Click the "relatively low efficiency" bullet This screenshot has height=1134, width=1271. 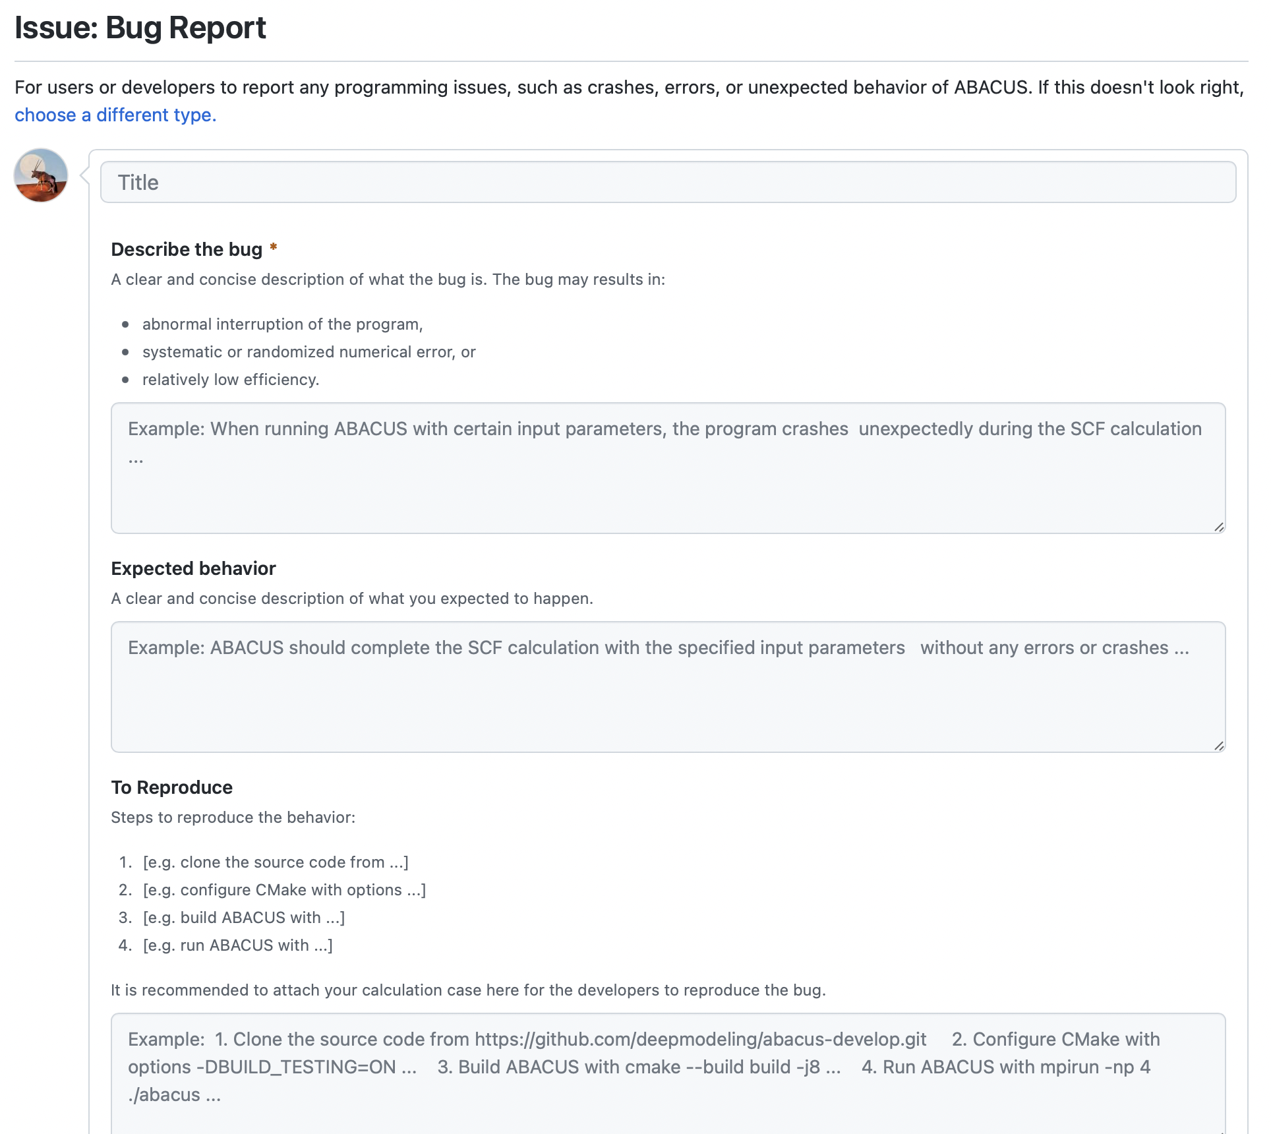pyautogui.click(x=231, y=380)
